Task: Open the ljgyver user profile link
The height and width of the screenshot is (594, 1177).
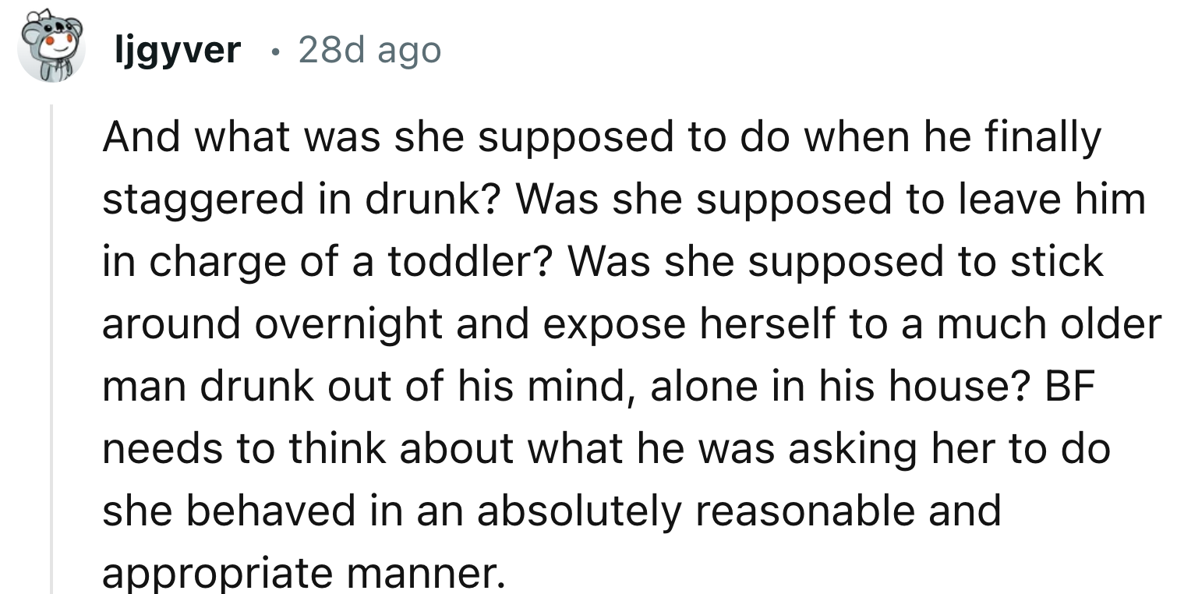Action: point(177,51)
